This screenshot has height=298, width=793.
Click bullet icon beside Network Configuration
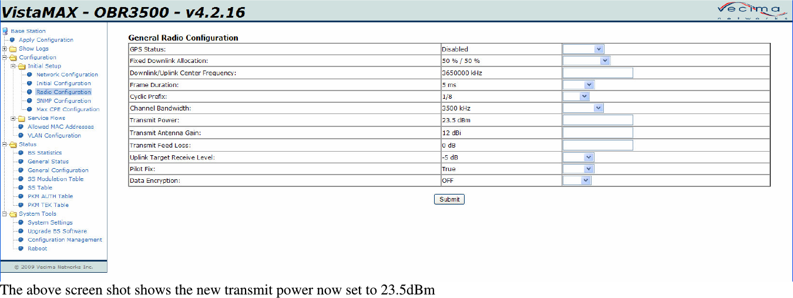pos(31,75)
